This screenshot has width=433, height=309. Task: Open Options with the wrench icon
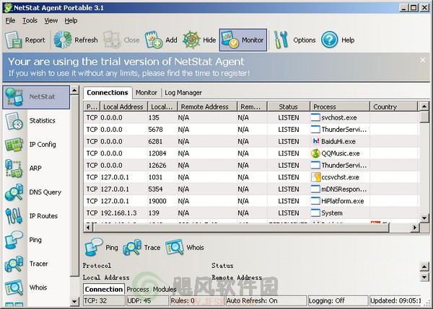coord(281,40)
